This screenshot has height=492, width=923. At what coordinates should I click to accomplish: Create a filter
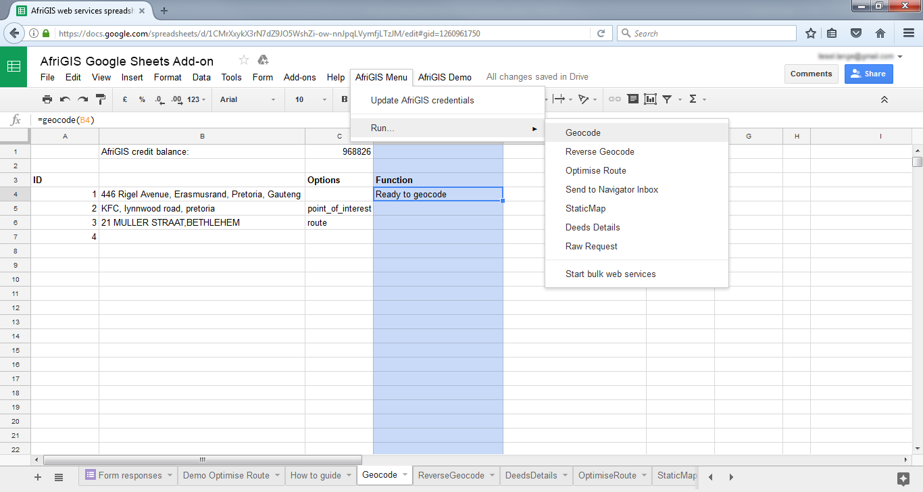(667, 99)
